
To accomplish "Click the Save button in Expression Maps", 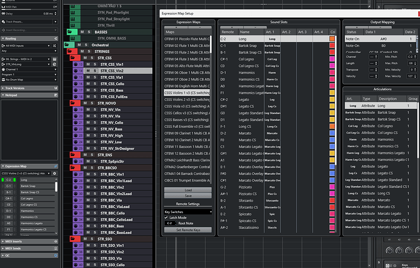I will point(187,196).
